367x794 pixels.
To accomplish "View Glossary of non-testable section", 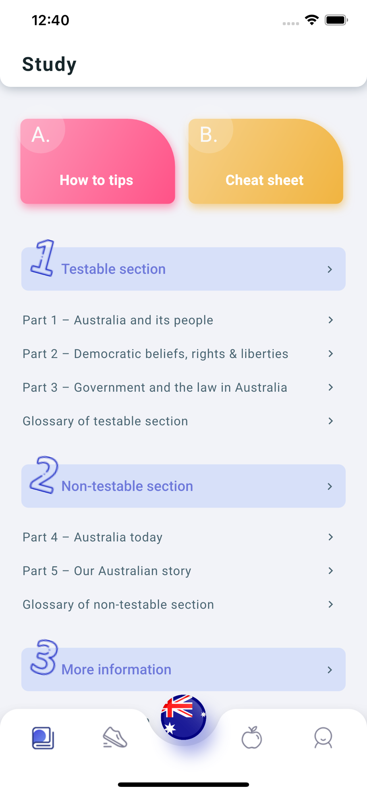I will point(118,605).
